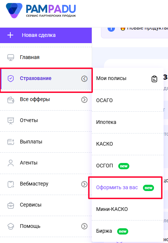Expand the Вебмастеру chevron

point(84,184)
